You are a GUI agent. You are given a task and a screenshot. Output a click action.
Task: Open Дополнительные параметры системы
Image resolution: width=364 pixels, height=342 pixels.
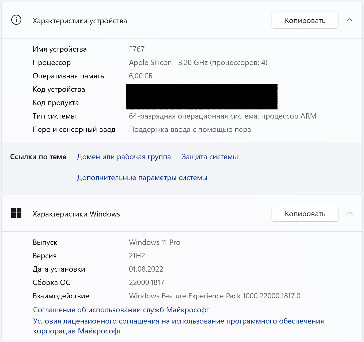click(142, 178)
